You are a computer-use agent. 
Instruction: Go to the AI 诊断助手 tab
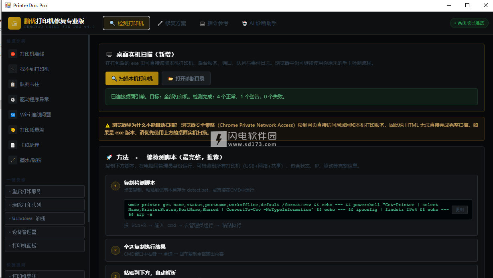(259, 23)
